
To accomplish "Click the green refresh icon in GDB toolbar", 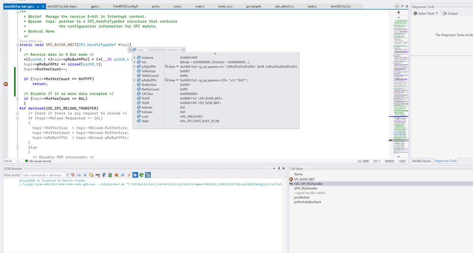I will point(141,175).
